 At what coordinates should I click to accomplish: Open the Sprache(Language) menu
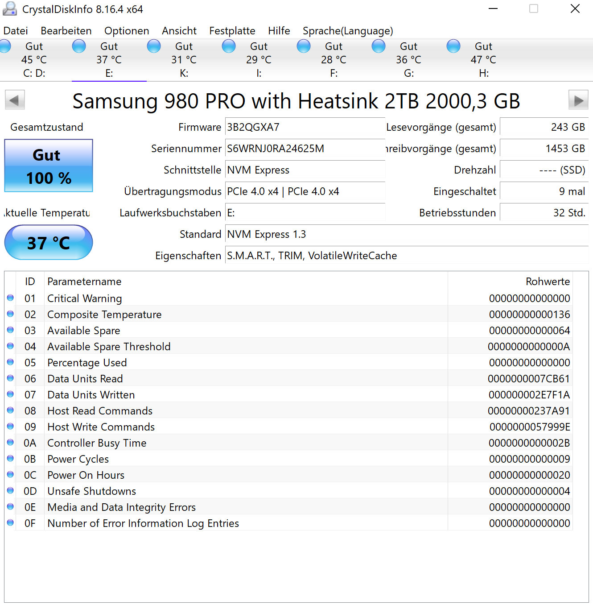pos(348,31)
